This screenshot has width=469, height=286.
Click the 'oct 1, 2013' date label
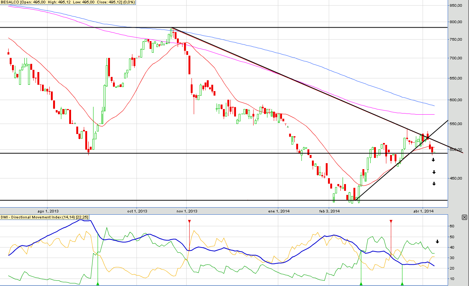click(x=137, y=211)
